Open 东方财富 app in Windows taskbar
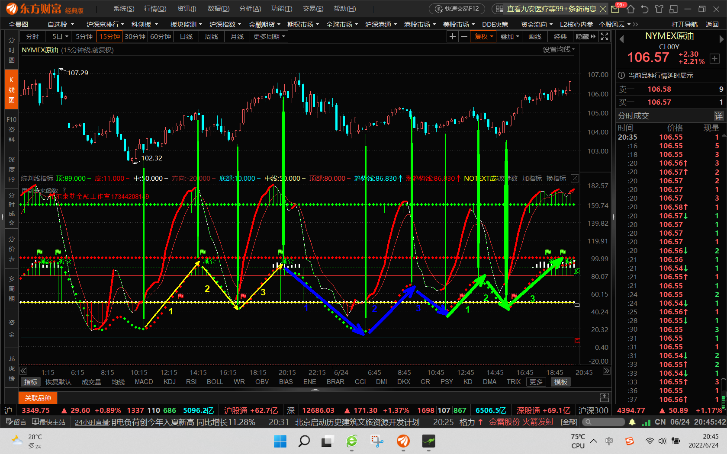Viewport: 727px width, 454px height. (x=403, y=441)
